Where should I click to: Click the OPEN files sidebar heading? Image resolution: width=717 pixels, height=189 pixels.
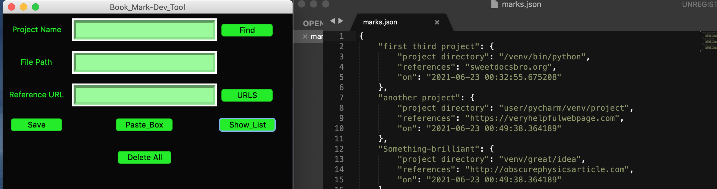(313, 24)
